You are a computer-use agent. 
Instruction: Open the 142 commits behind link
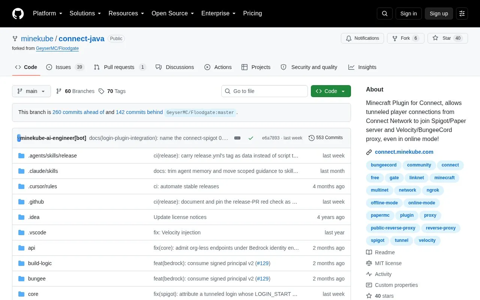click(139, 112)
